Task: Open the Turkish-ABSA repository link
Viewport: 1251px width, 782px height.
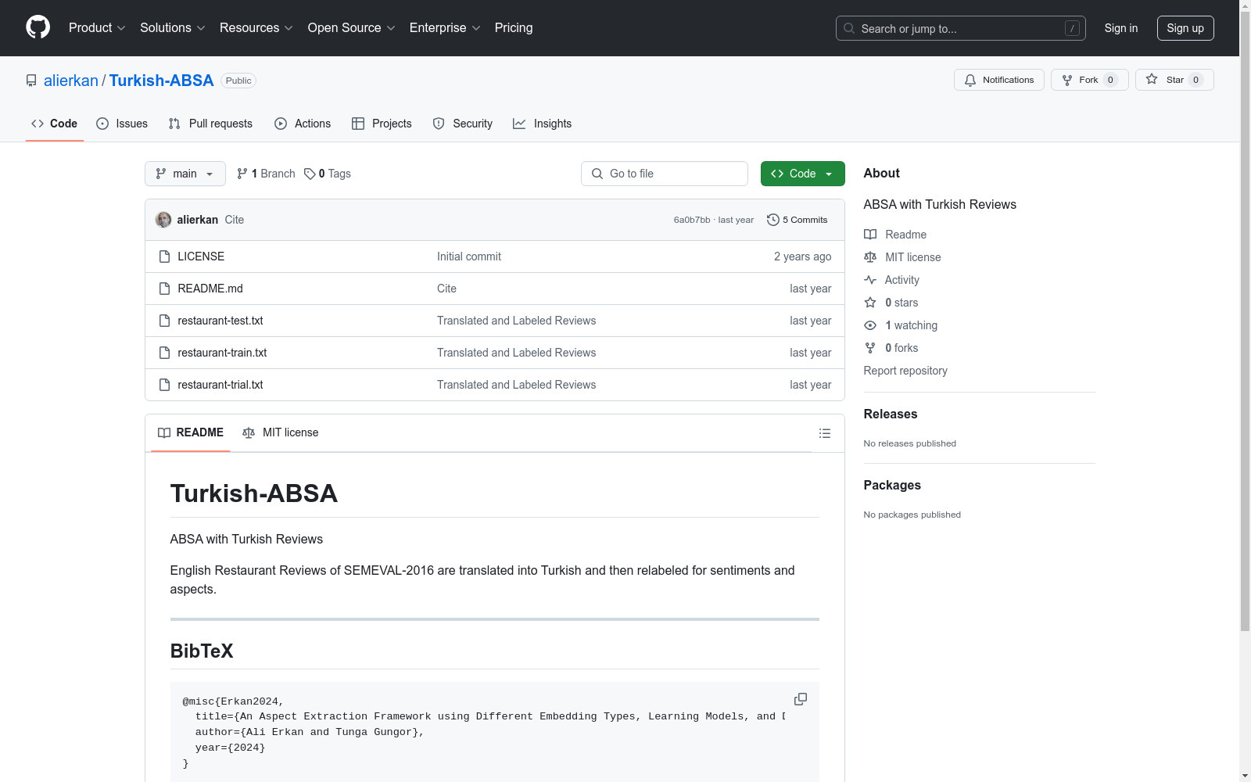Action: coord(161,81)
